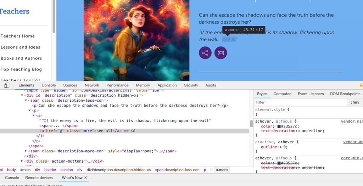This screenshot has width=363, height=186.
Task: Expand the active text-decoration underline shorthand arrow
Action: coord(299,131)
